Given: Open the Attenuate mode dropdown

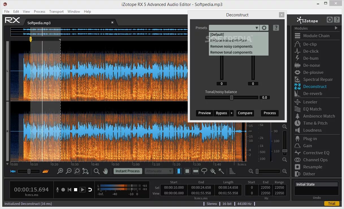Looking at the screenshot, I should (x=159, y=171).
